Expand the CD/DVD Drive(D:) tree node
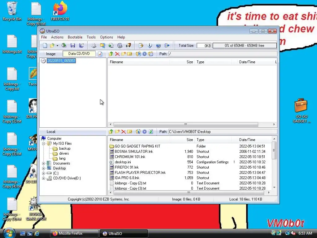The image size is (317, 238). (x=43, y=178)
